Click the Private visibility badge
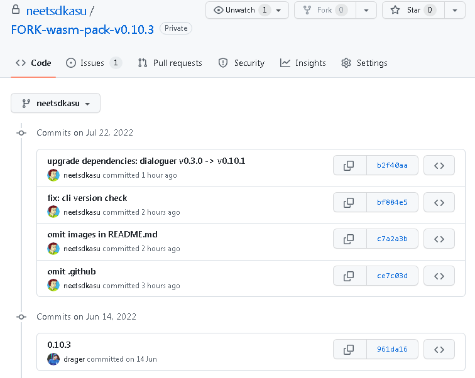 click(x=176, y=28)
